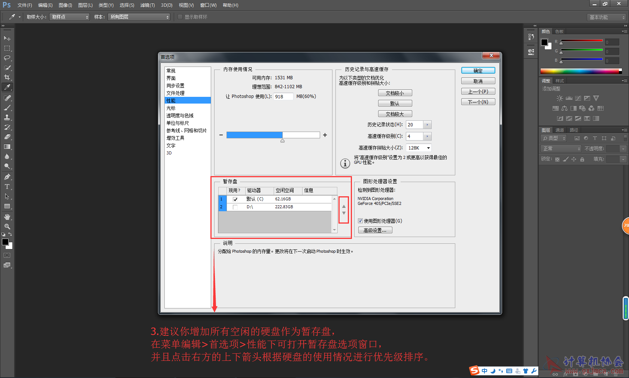Toggle Quick Mask mode icon

click(x=7, y=255)
